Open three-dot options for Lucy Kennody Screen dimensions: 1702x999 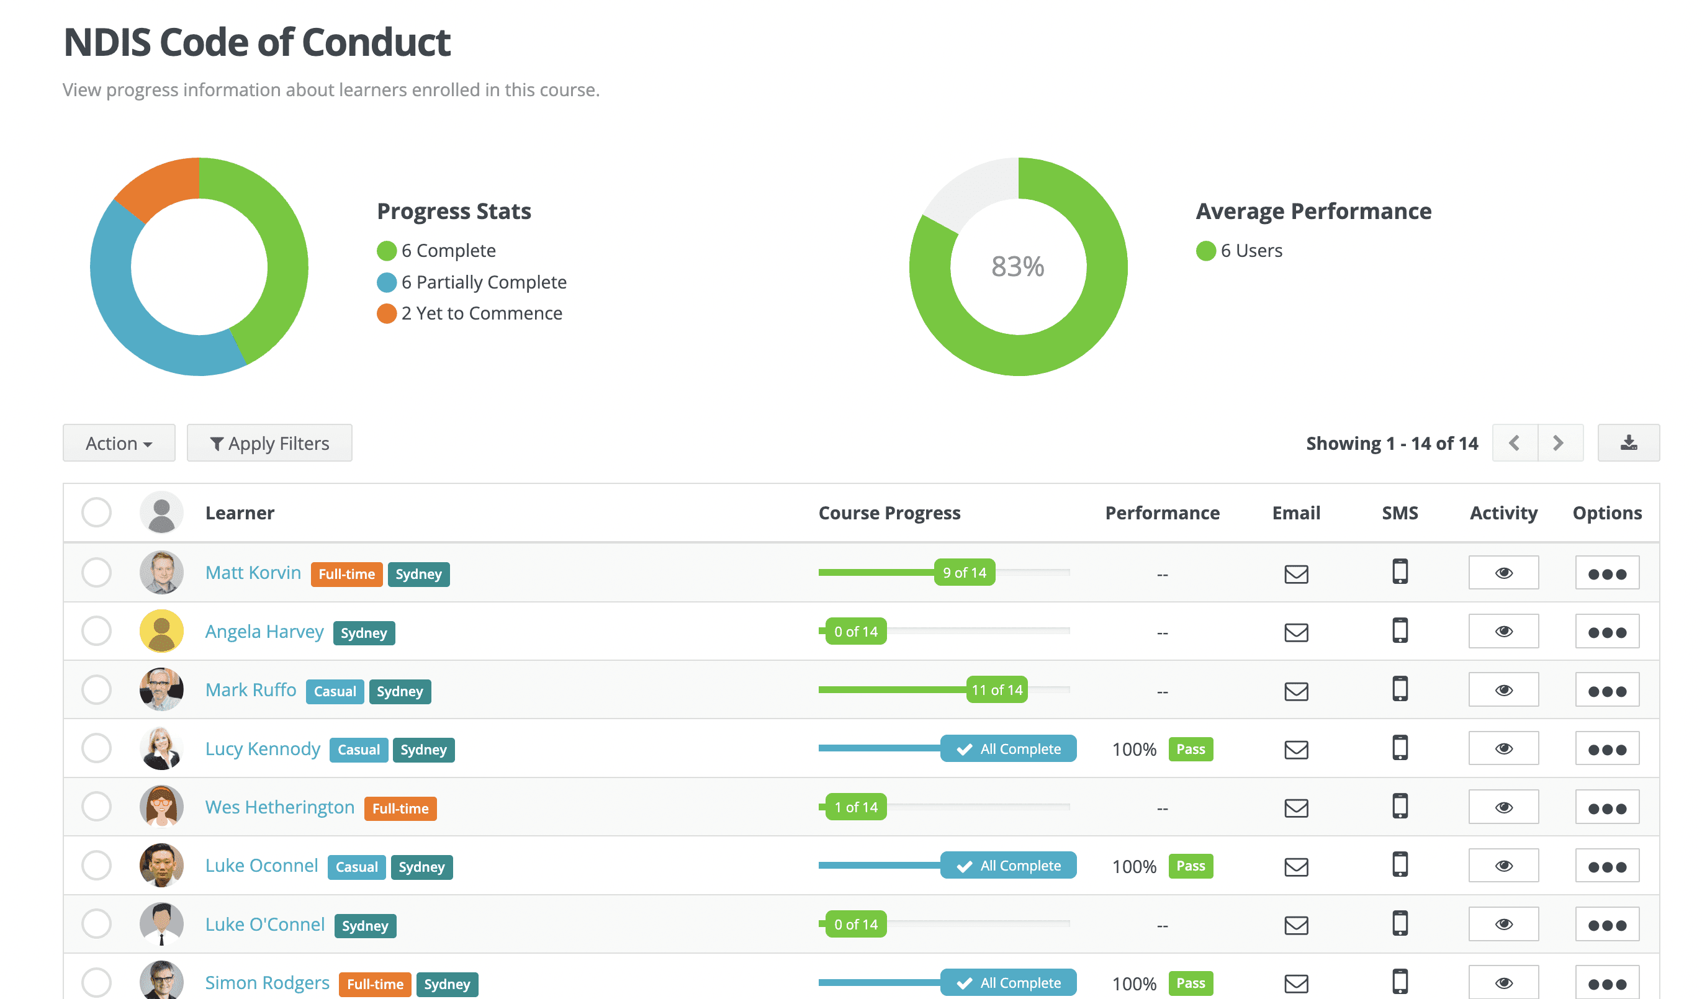pyautogui.click(x=1606, y=748)
